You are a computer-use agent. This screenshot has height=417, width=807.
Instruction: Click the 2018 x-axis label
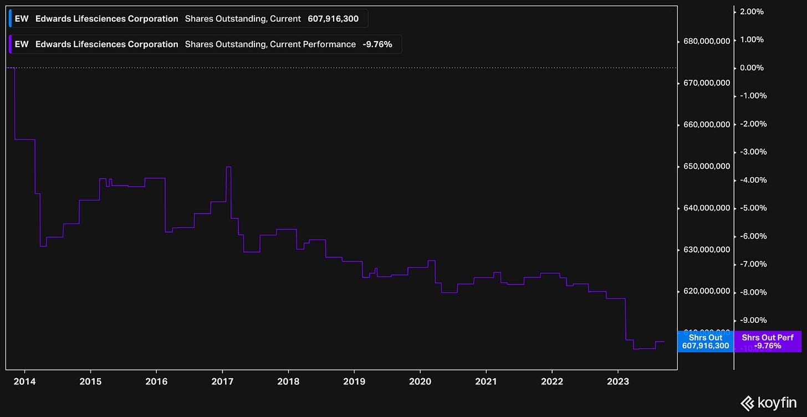click(x=288, y=382)
